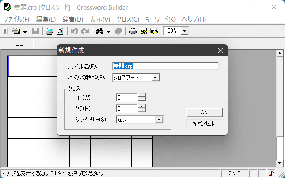Screen dimensions: 285x178
Task: Click the block cell toolbar icon
Action: (133, 31)
